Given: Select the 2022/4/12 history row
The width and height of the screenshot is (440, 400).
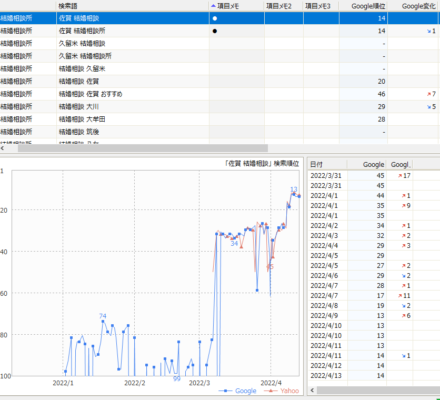Looking at the screenshot, I should [x=374, y=366].
